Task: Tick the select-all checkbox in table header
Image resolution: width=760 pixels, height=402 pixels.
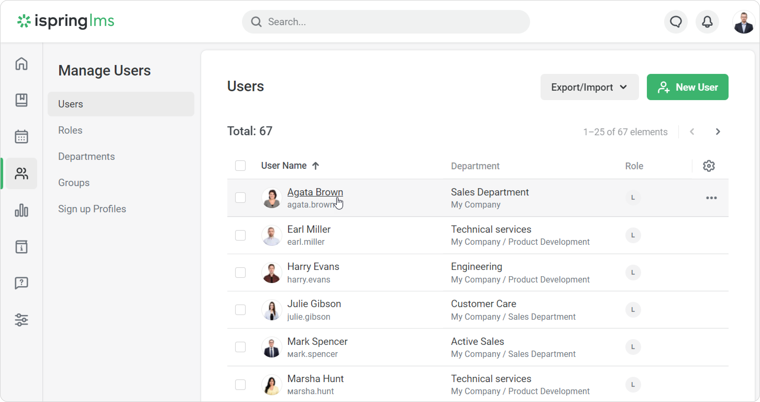Action: [x=240, y=166]
